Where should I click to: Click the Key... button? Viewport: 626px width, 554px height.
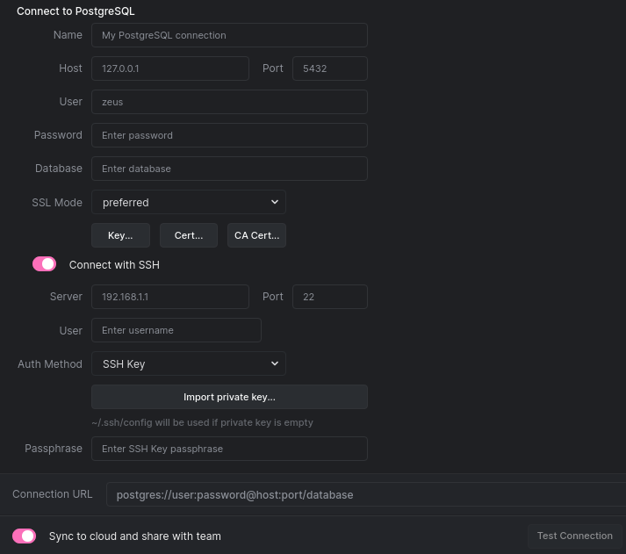pyautogui.click(x=120, y=235)
